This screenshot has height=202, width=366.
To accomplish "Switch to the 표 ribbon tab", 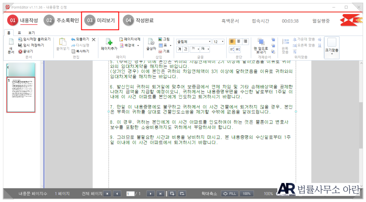I will click(x=19, y=33).
